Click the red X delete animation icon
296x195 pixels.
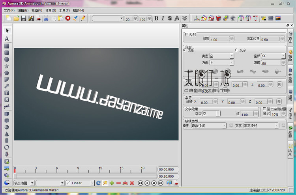pos(132,183)
